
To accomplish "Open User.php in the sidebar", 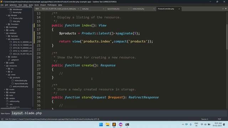I will click(16, 21).
